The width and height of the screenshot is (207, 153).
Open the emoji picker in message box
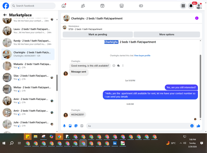[x=192, y=126]
